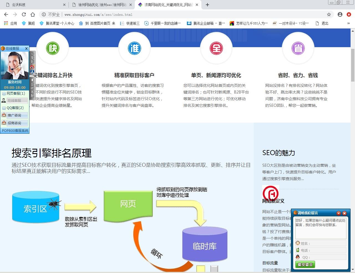The width and height of the screenshot is (355, 273).
Task: Click the QQ penguin icon beside 推广咨询
Action: (4, 115)
